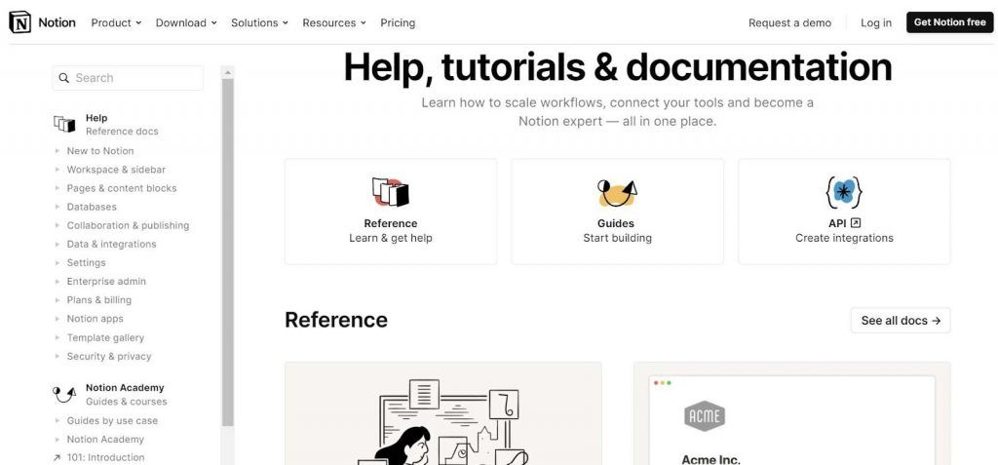Open the API Create integrations card
Screen dimensions: 998x465
pos(844,212)
